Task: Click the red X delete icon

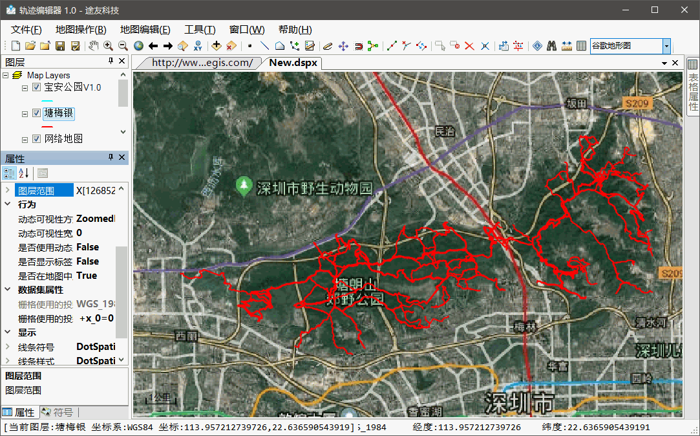Action: pyautogui.click(x=470, y=46)
